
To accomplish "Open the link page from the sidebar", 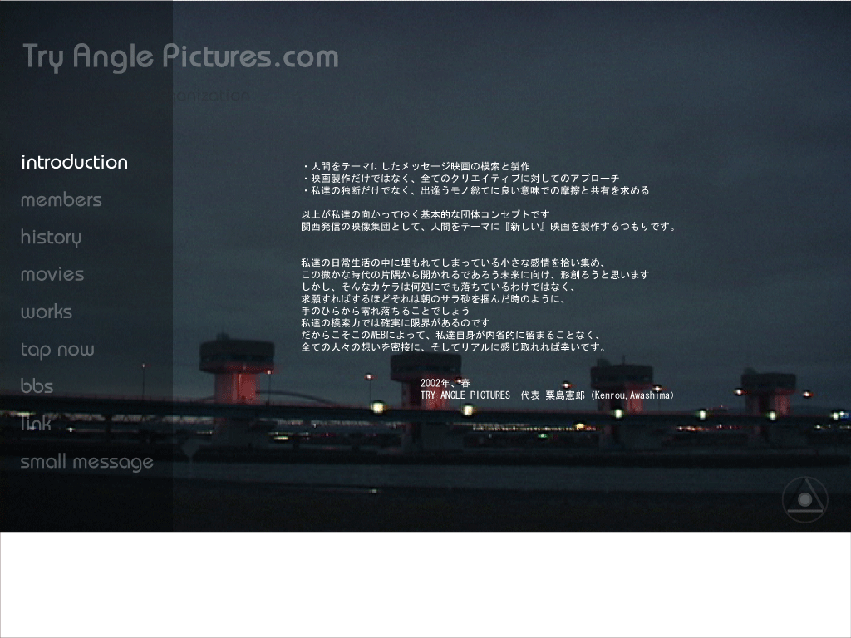I will tap(36, 424).
